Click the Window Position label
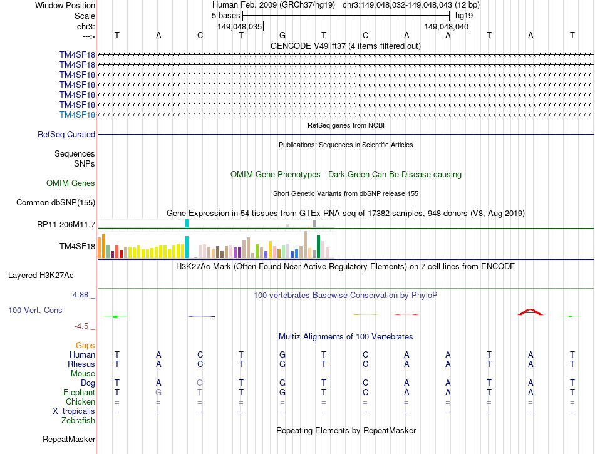The height and width of the screenshot is (454, 595). (x=65, y=5)
